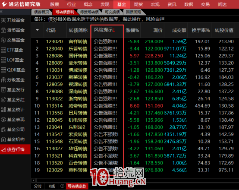The height and width of the screenshot is (190, 239).
Task: Sort by 成交额 column header
Action: 179,30
